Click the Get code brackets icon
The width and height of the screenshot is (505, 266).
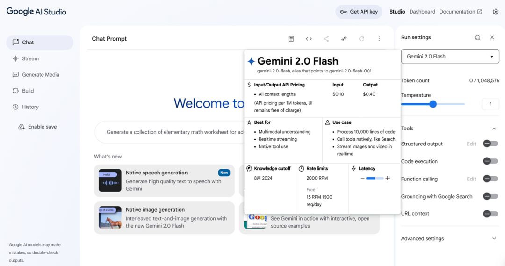click(x=309, y=39)
